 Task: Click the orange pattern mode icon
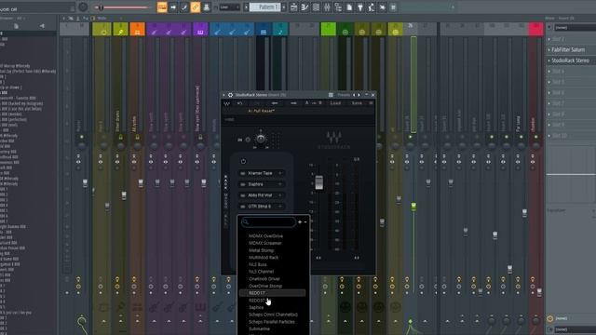coord(162,7)
